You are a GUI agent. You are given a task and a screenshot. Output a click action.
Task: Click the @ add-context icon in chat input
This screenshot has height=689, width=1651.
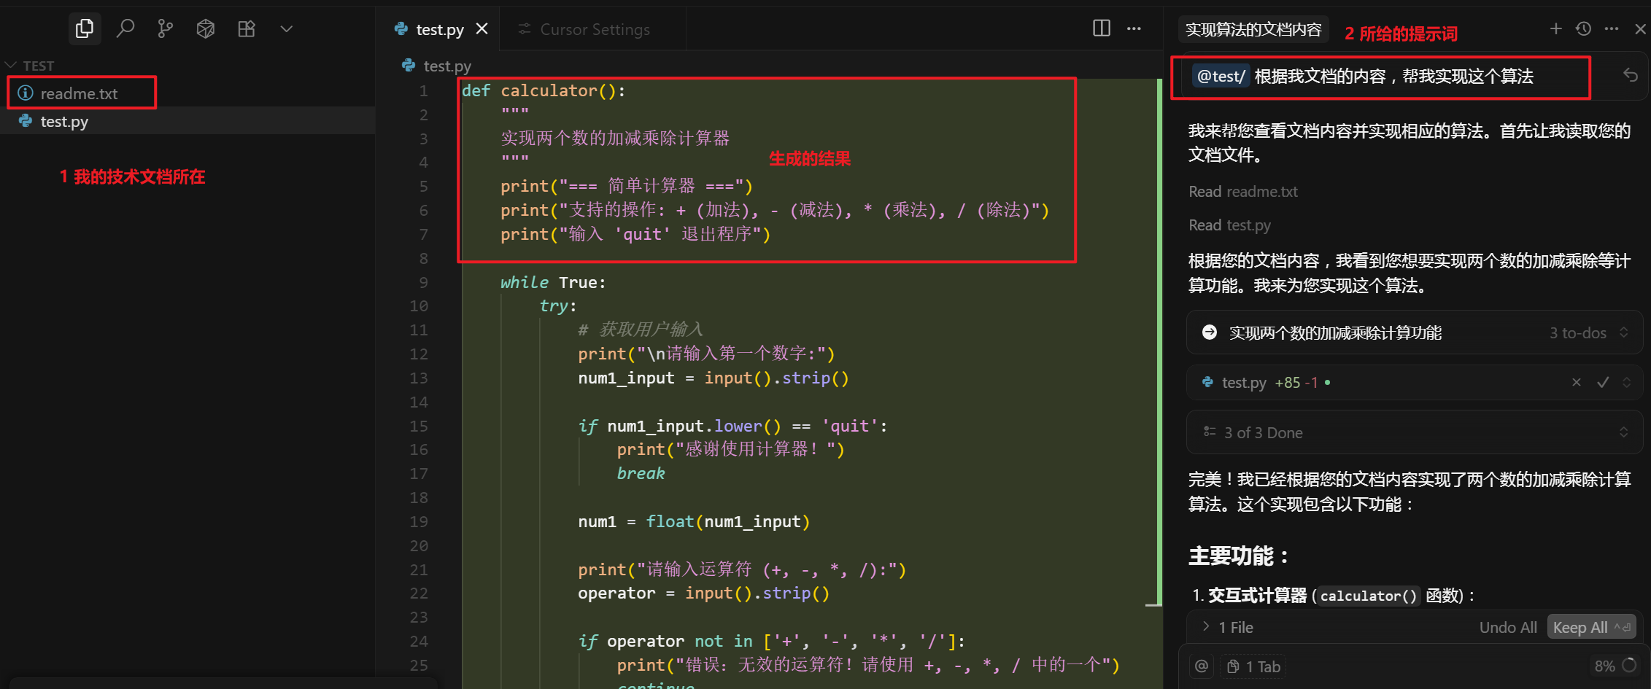click(x=1201, y=666)
